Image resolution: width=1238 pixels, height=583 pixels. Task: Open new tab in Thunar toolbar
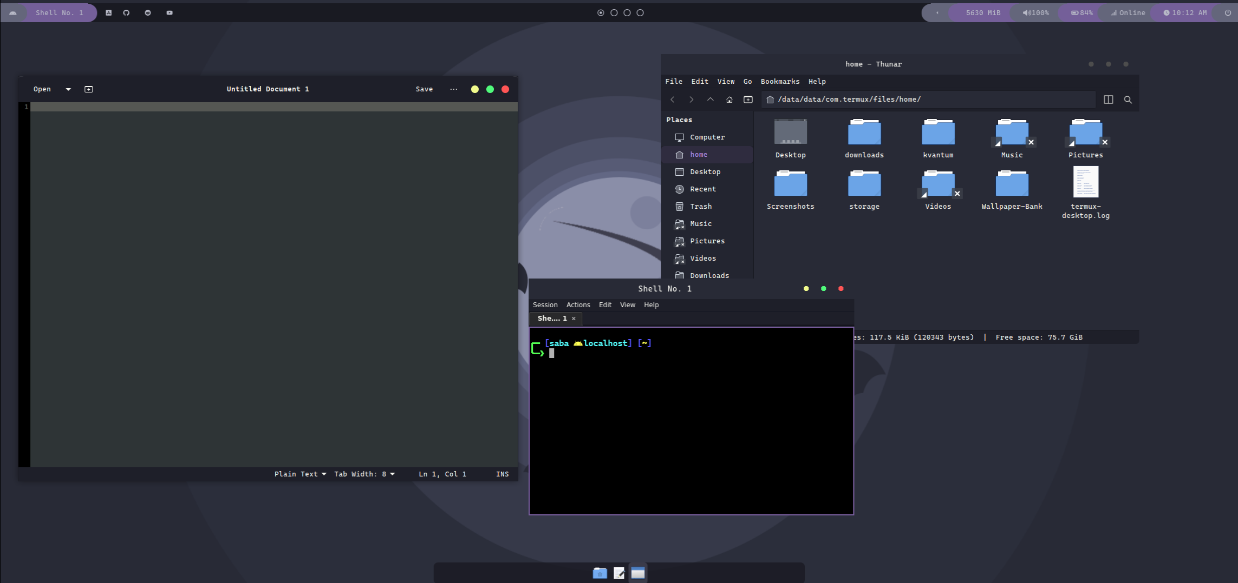point(748,100)
